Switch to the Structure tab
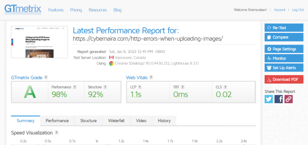Screen dimensions: 308x145 [88, 121]
